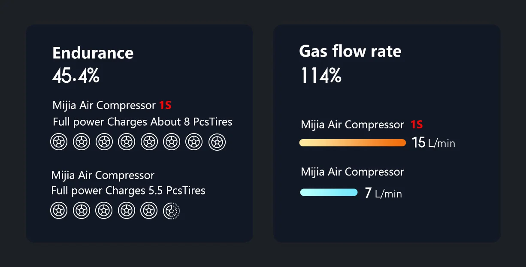Screen dimensions: 526x267
Task: Click the sixth tire icon in the 1S row
Action: 172,142
